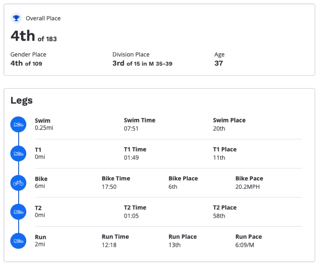Click the Run Pace 6:09/M value

245,245
